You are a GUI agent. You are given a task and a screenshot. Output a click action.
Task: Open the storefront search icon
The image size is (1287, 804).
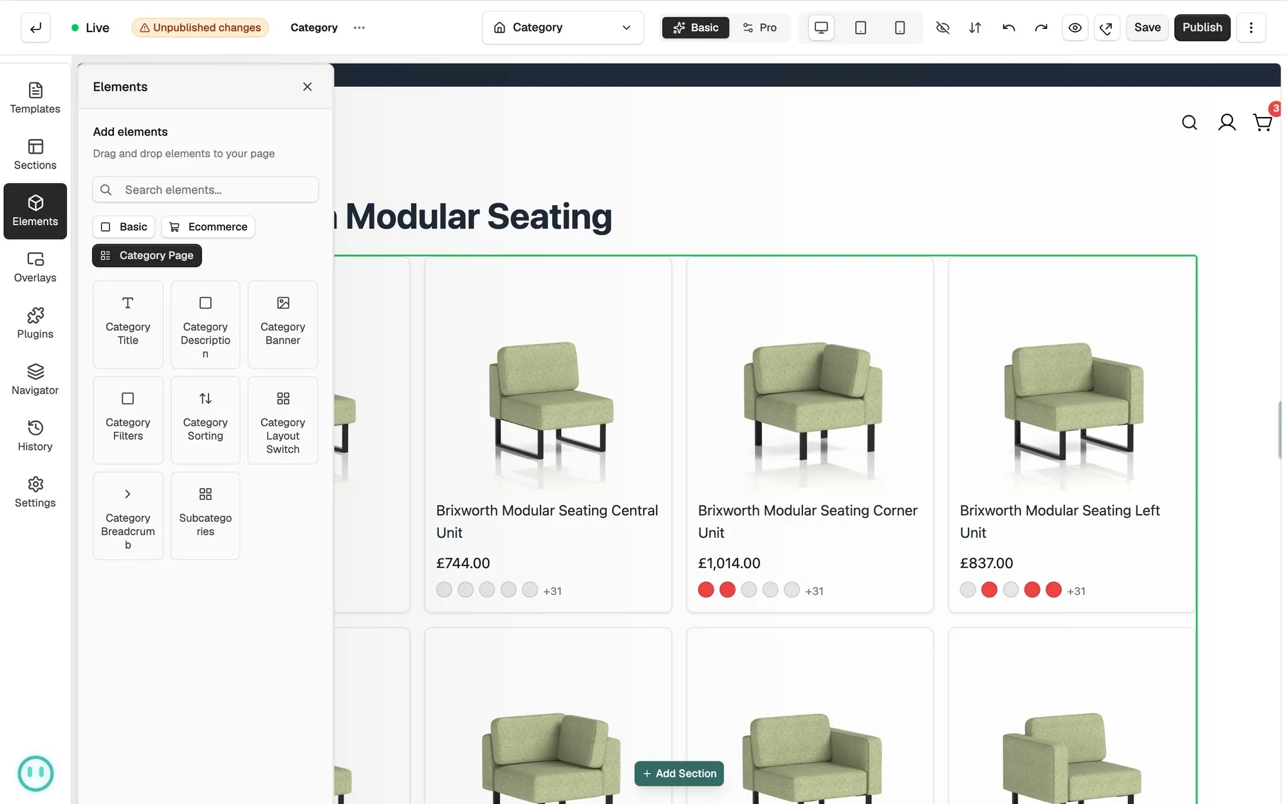(1189, 122)
